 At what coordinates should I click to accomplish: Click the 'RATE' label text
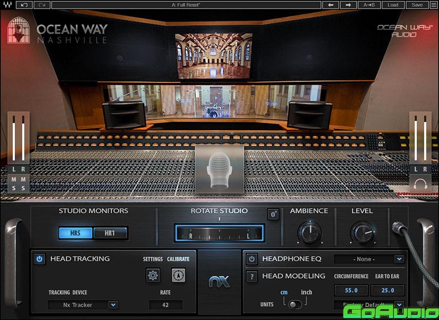[165, 292]
